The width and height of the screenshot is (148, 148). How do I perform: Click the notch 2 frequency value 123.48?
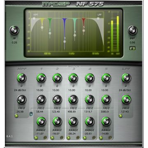click(56, 112)
